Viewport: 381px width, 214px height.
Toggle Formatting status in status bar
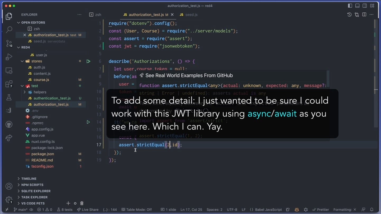click(x=345, y=210)
